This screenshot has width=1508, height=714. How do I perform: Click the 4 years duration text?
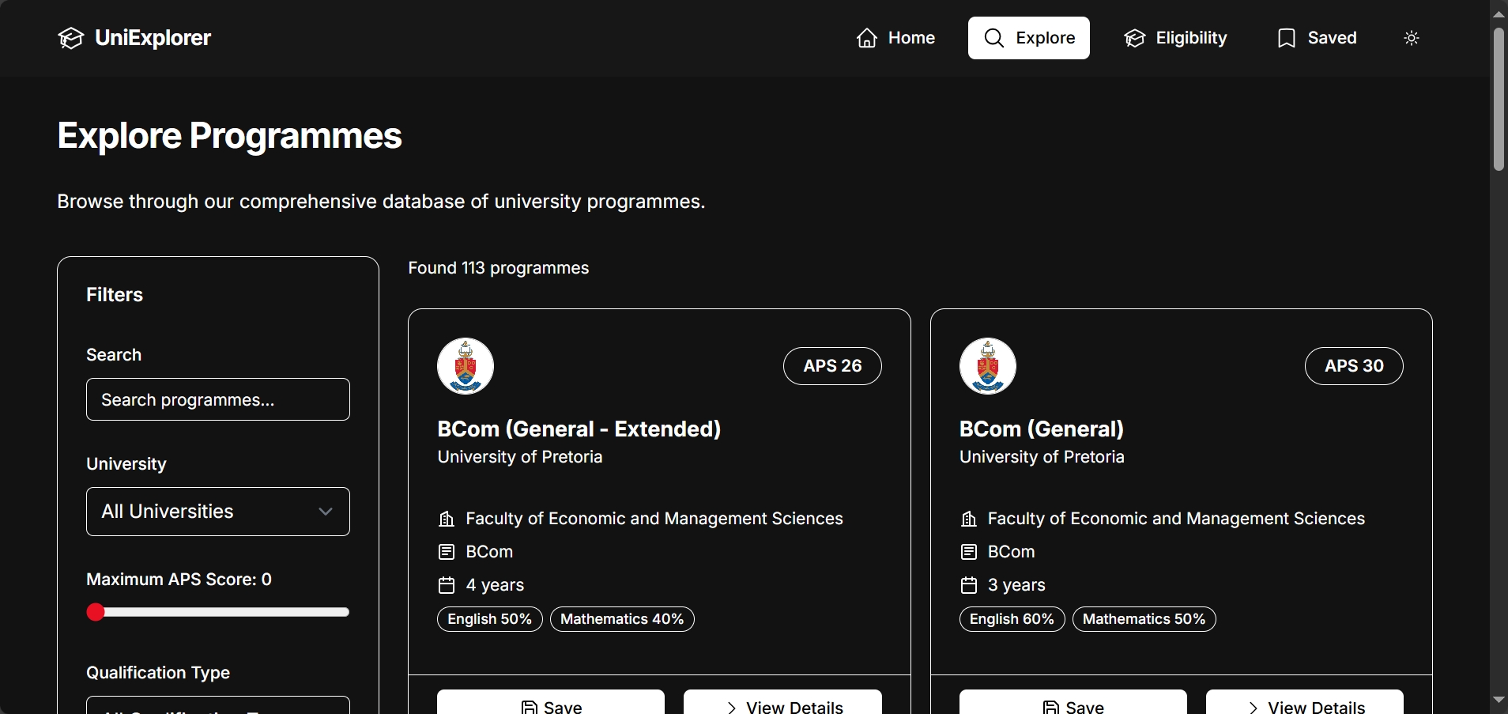pos(495,585)
